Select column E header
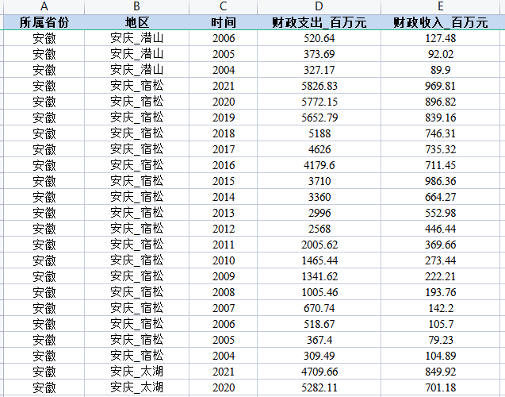505x397 pixels. (440, 6)
